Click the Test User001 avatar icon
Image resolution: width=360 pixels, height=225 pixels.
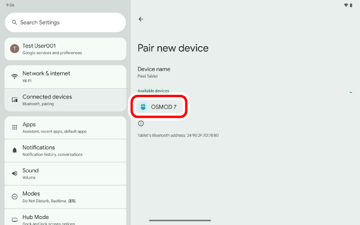tap(14, 49)
